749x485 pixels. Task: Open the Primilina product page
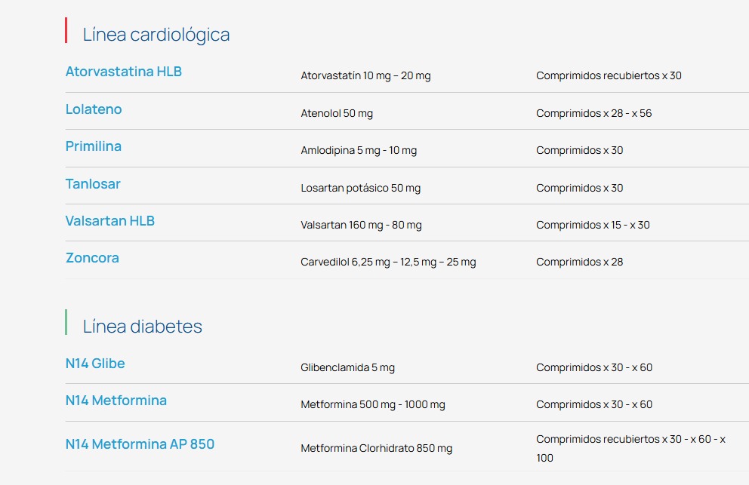tap(94, 146)
